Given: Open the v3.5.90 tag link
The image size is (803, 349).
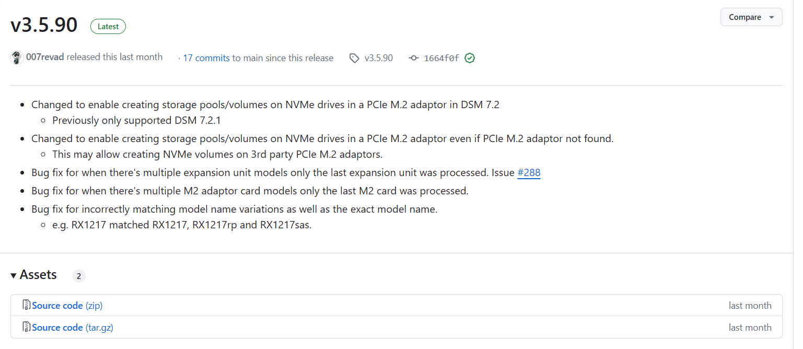Looking at the screenshot, I should (378, 59).
